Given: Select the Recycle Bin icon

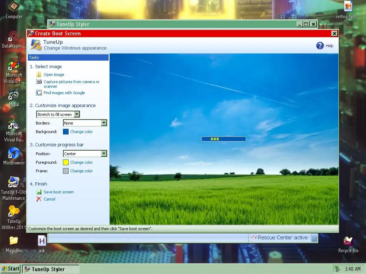Looking at the screenshot, I should tap(348, 244).
